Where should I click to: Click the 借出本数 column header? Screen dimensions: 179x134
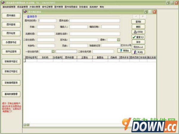tap(152, 58)
